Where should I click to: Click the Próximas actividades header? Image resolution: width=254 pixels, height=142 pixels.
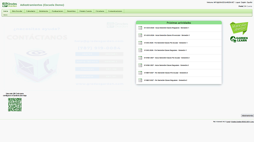click(179, 23)
